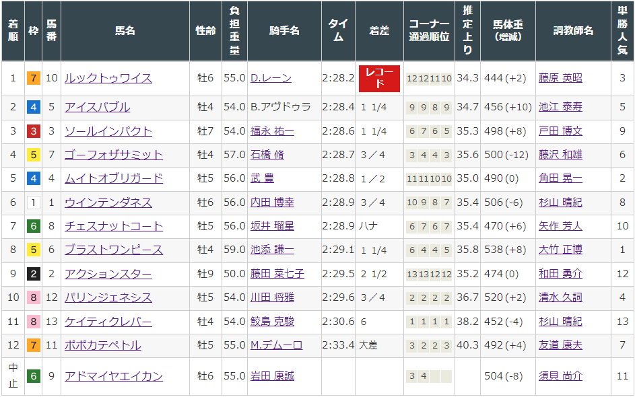Click the ウインテンダネス link

pyautogui.click(x=108, y=203)
